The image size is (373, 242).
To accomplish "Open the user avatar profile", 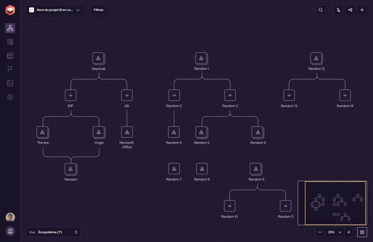I will (x=10, y=217).
